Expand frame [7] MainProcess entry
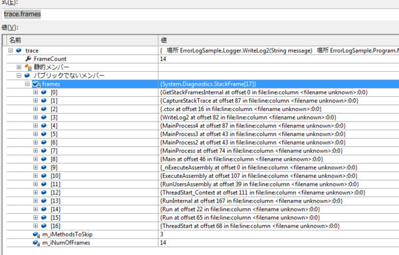Screen dimensions: 399x255 36,151
